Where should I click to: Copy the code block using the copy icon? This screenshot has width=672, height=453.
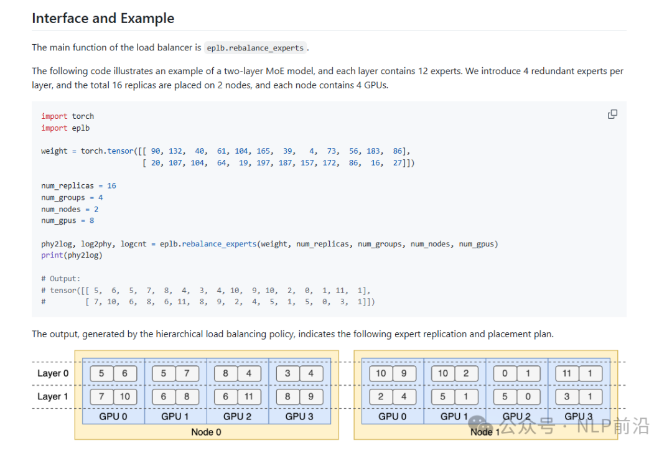click(612, 114)
